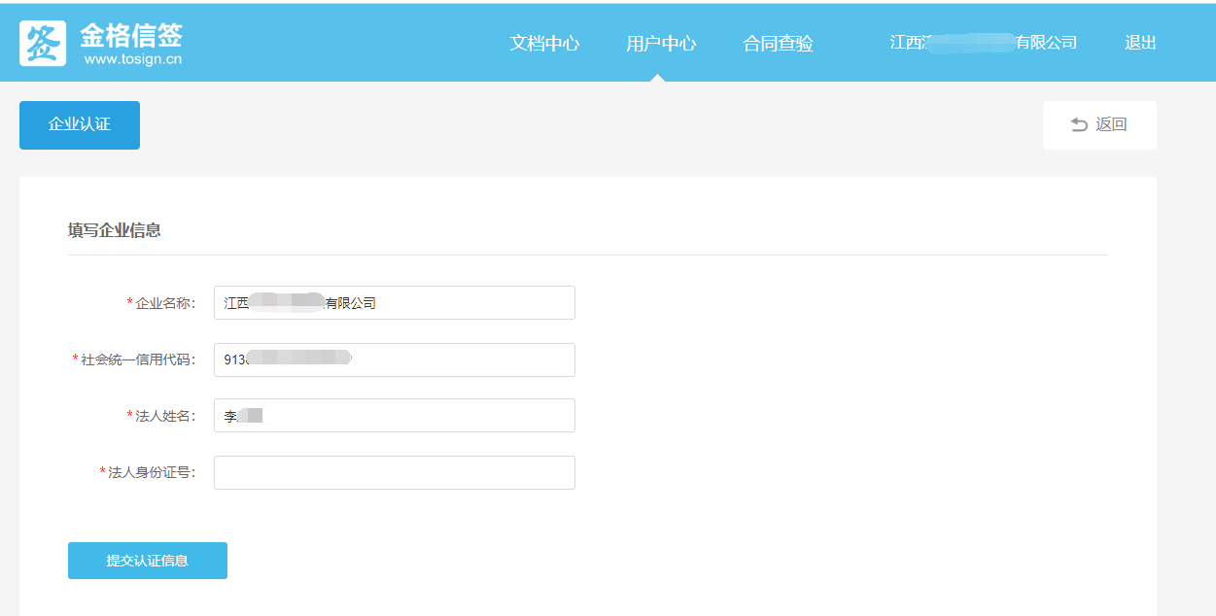Click the 金格信签 brand name text
1216x616 pixels.
(131, 35)
